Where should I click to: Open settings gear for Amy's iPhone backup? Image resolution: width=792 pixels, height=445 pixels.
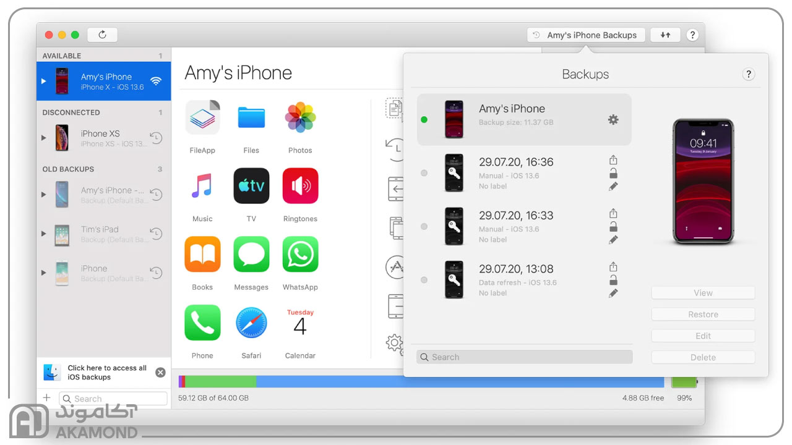[613, 119]
